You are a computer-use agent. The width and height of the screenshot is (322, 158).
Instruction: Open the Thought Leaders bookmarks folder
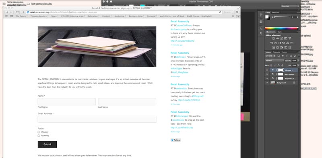point(39,16)
